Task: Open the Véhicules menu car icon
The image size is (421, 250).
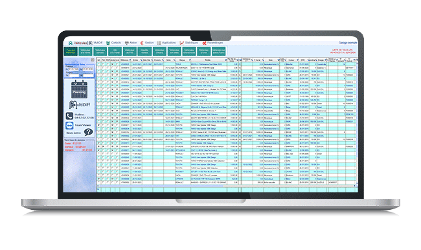Action: (x=71, y=43)
